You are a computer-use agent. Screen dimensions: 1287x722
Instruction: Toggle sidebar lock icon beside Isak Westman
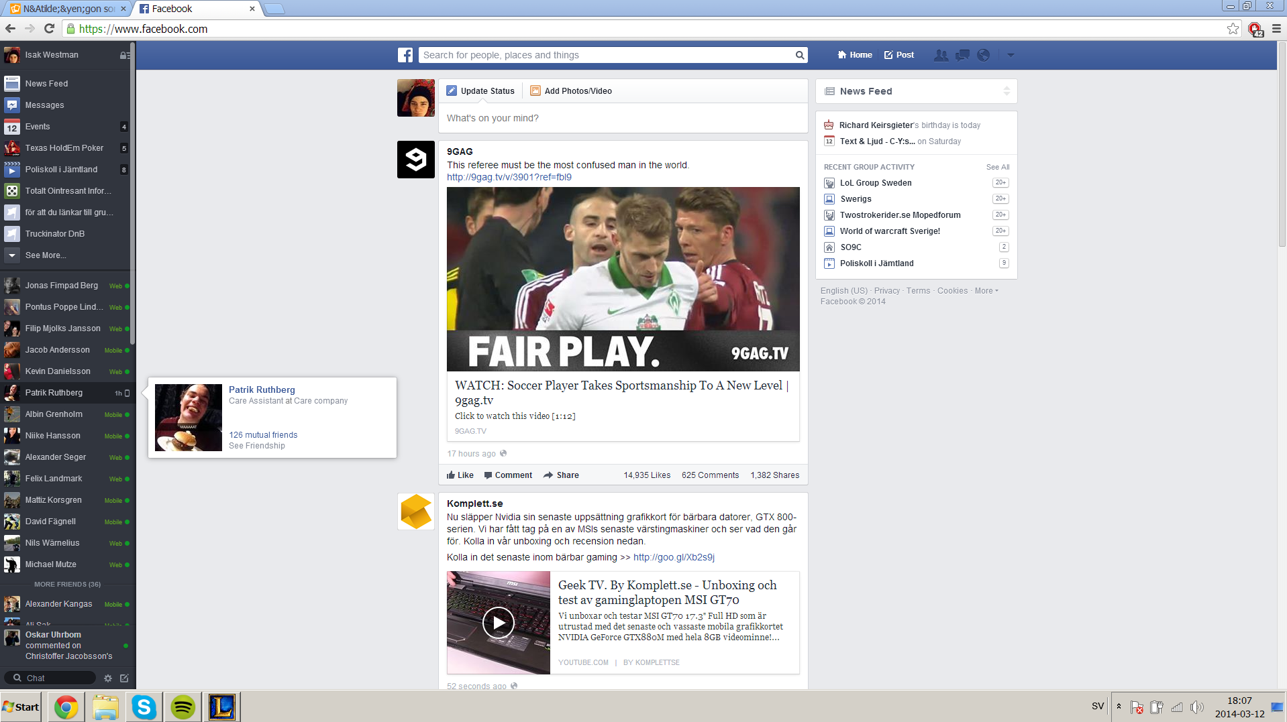(125, 56)
